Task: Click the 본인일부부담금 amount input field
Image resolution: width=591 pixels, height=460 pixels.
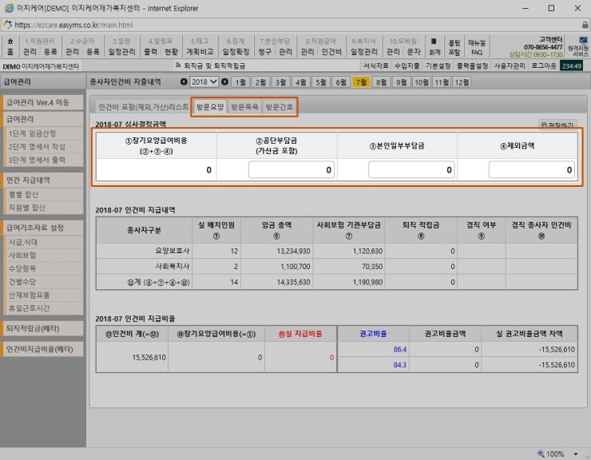Action: point(411,169)
